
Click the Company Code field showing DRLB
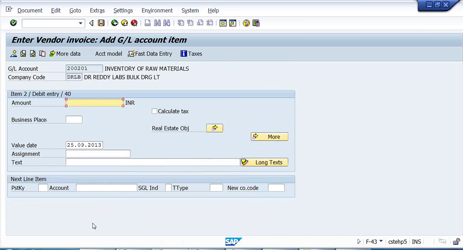point(74,77)
